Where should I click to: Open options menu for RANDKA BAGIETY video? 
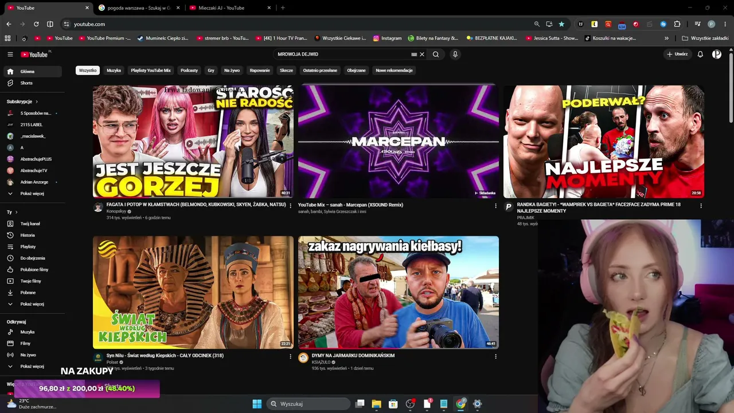tap(701, 205)
